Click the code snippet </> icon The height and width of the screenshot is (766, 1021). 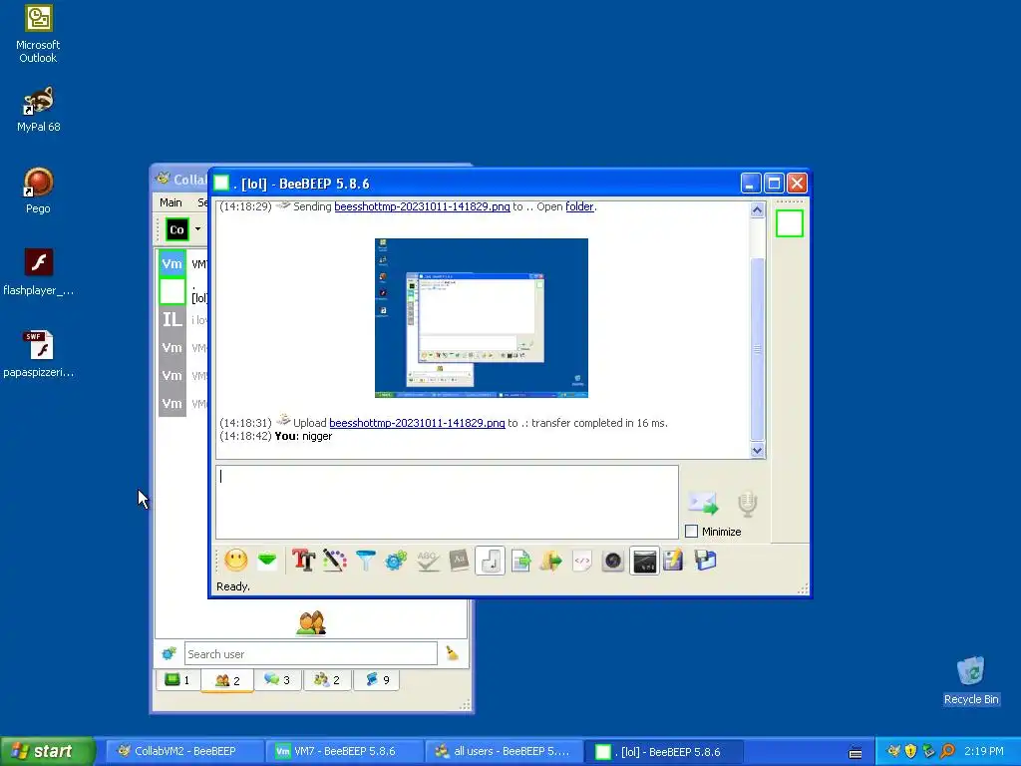(x=582, y=561)
